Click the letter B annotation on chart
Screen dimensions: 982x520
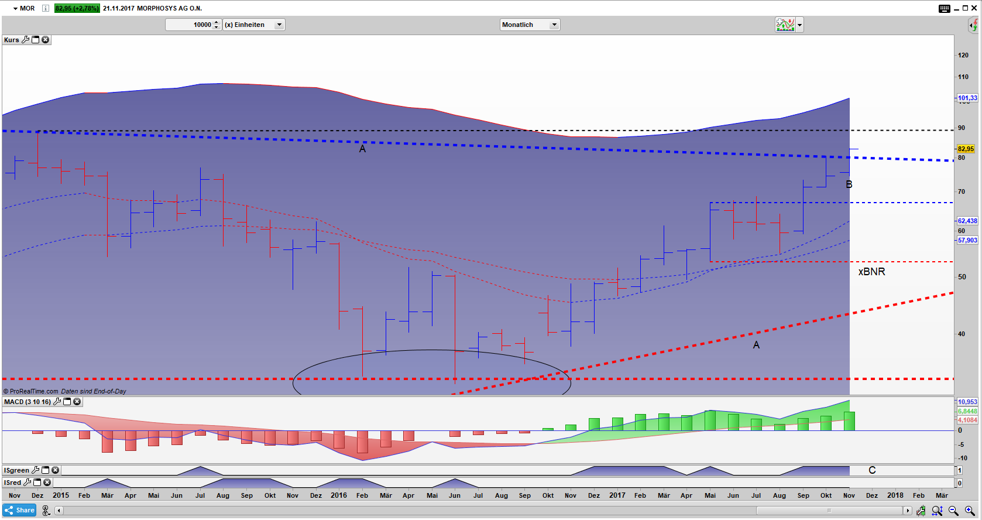849,184
